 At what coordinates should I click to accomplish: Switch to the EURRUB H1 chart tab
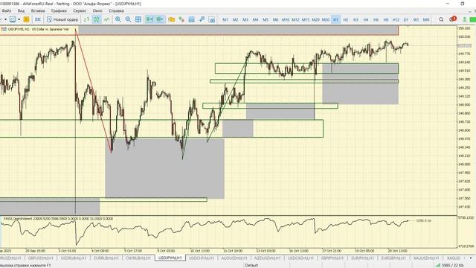pos(106,258)
